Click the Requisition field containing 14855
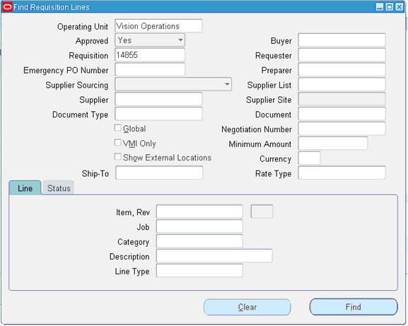 (150, 55)
